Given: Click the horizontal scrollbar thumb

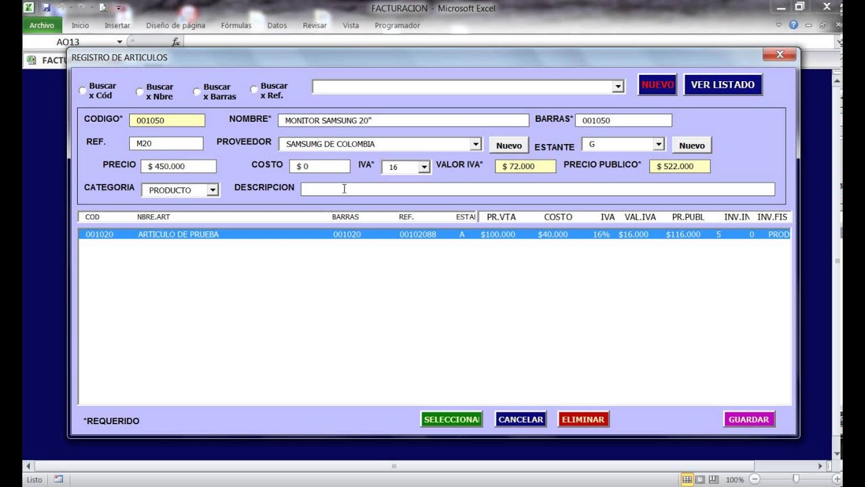Looking at the screenshot, I should (394, 466).
